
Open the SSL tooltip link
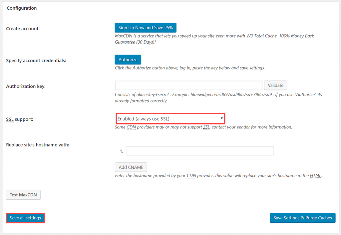click(x=9, y=119)
